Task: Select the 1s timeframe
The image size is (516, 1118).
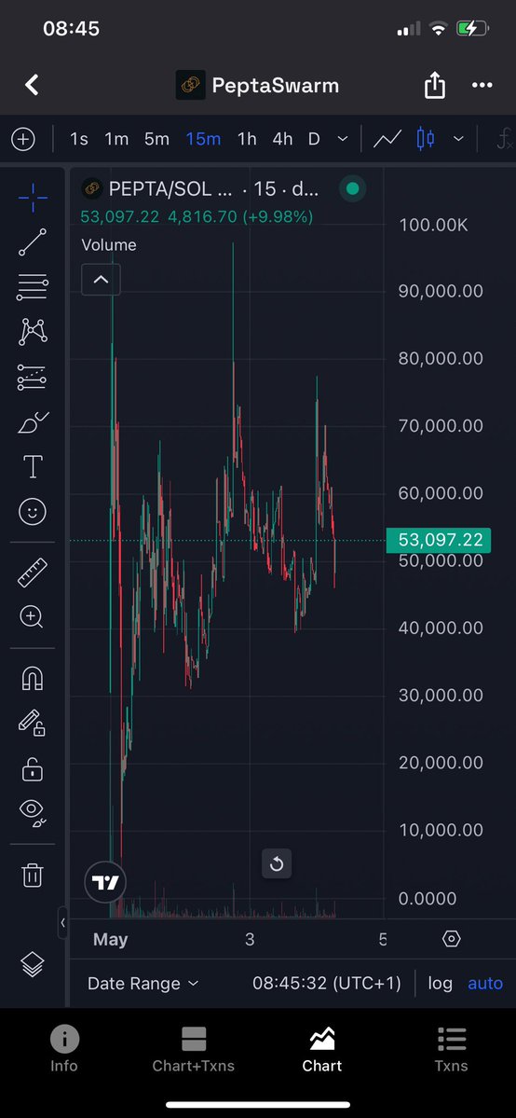Action: (x=78, y=139)
